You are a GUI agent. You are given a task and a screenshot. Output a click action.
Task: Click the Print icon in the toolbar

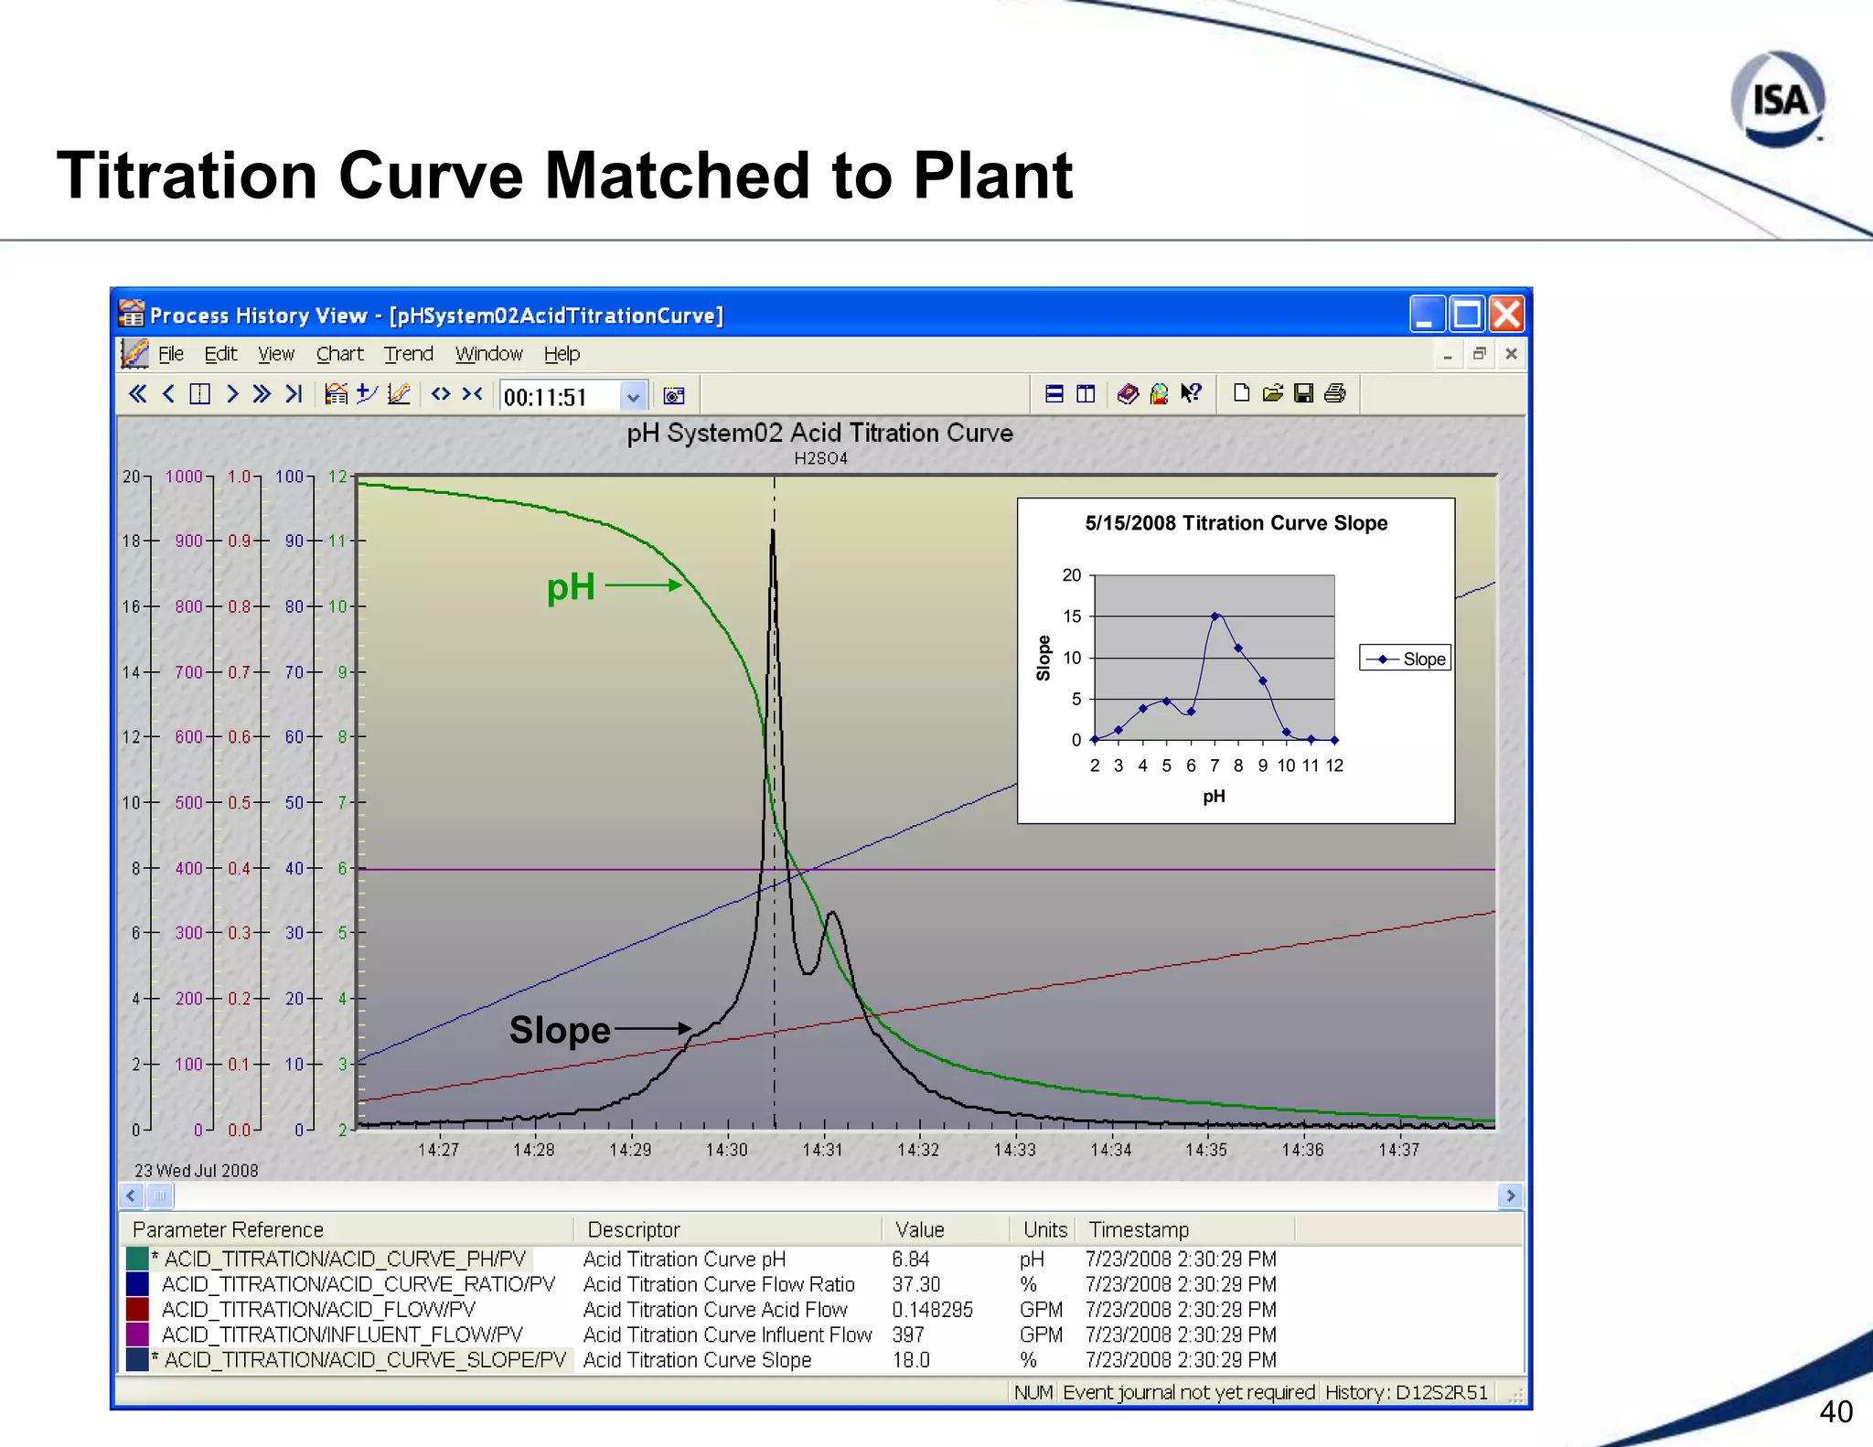coord(1335,394)
